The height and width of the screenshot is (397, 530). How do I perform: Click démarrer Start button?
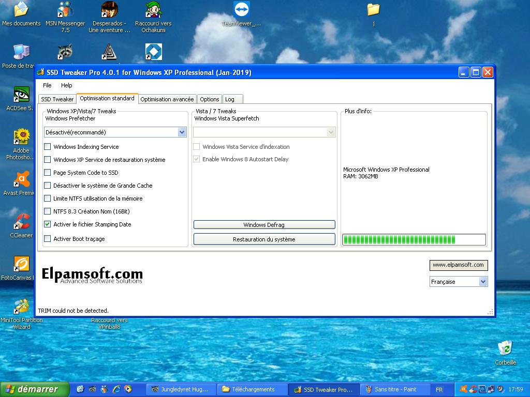click(35, 389)
